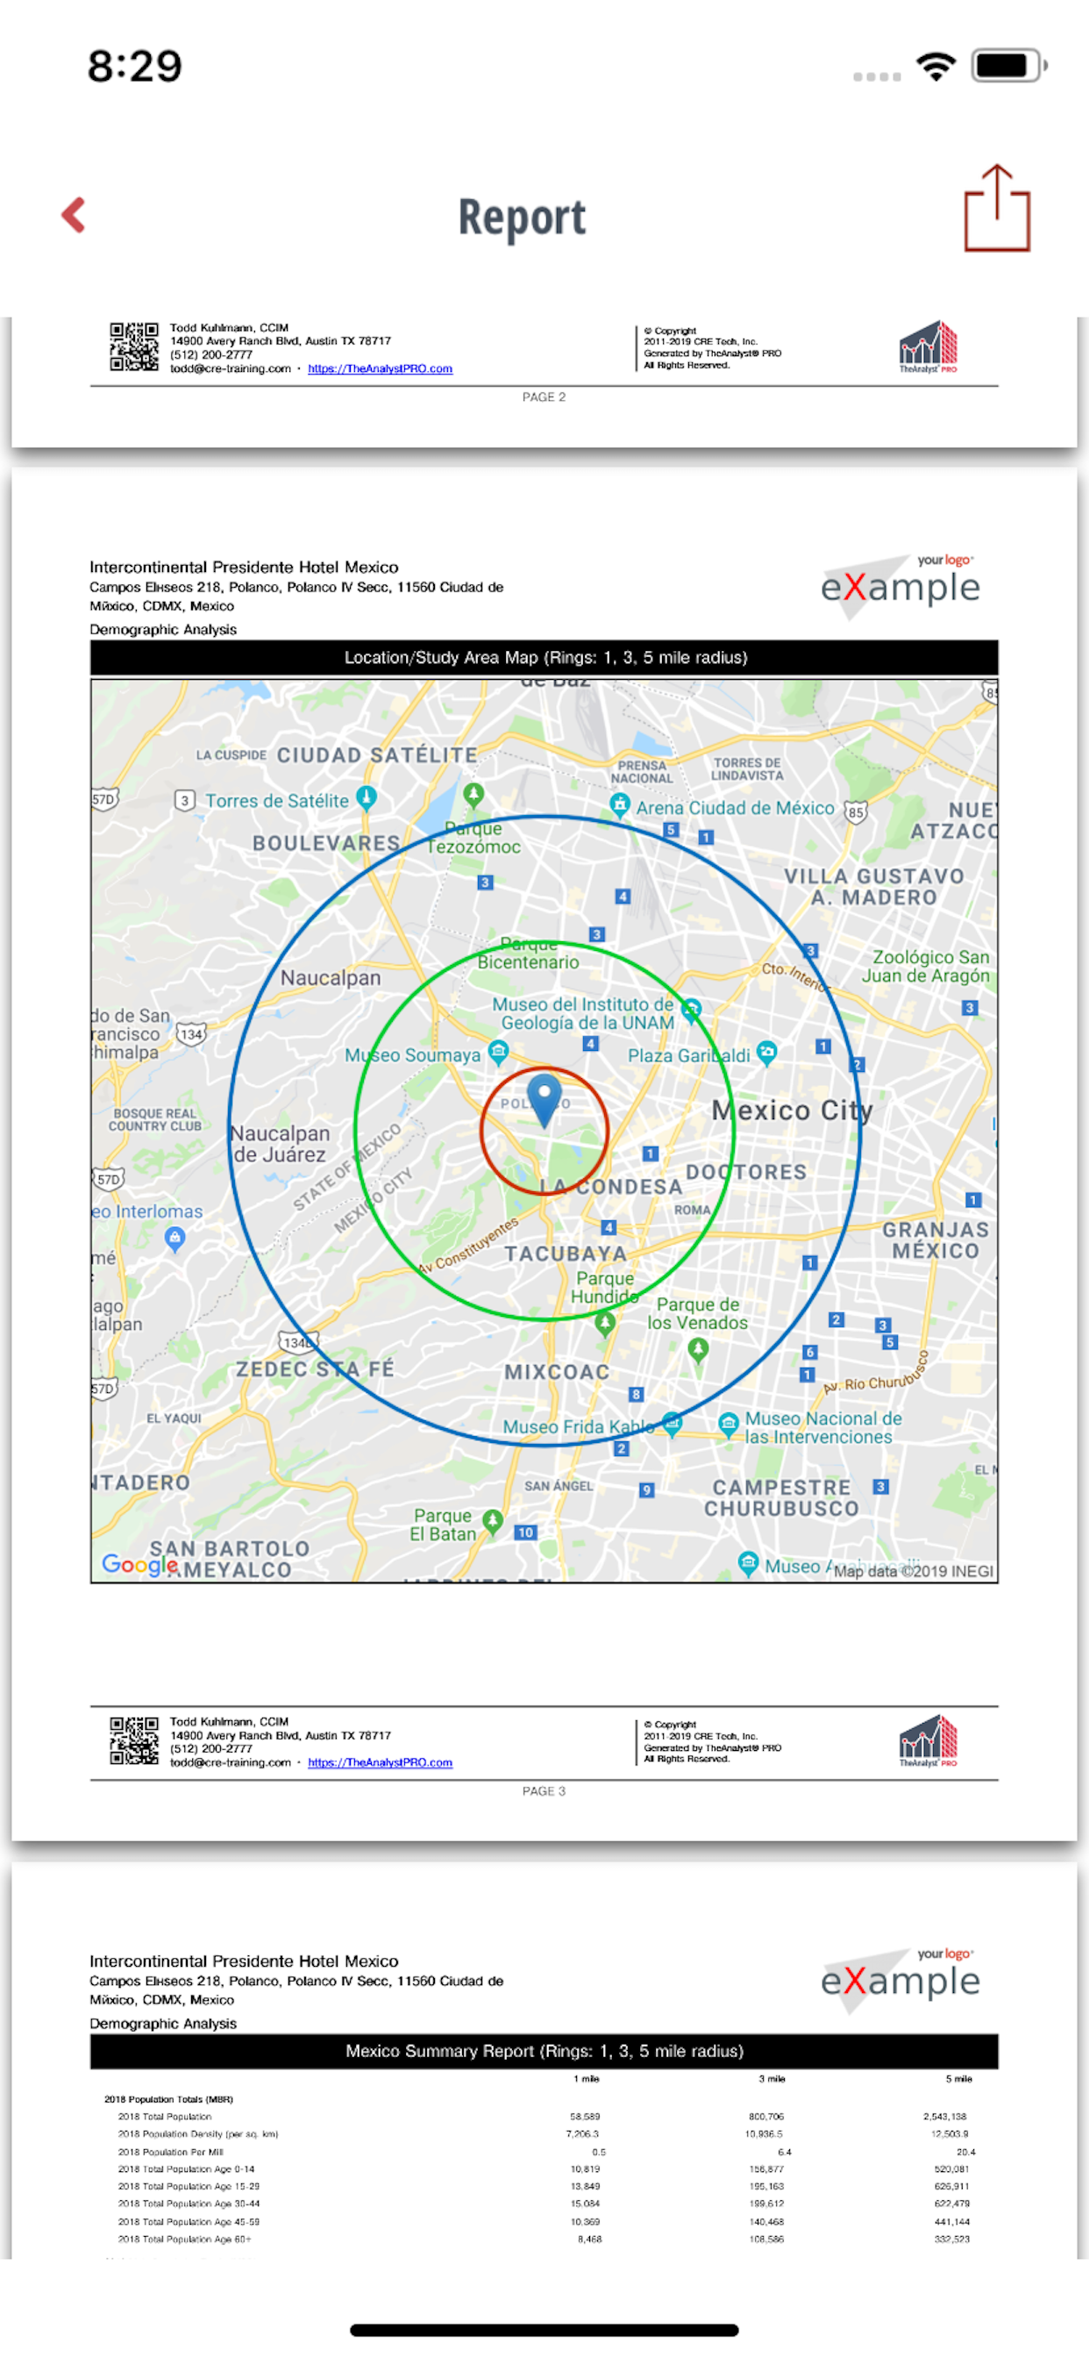The image size is (1089, 2358).
Task: Tap the 58,589 one-mile population value
Action: tap(585, 2117)
